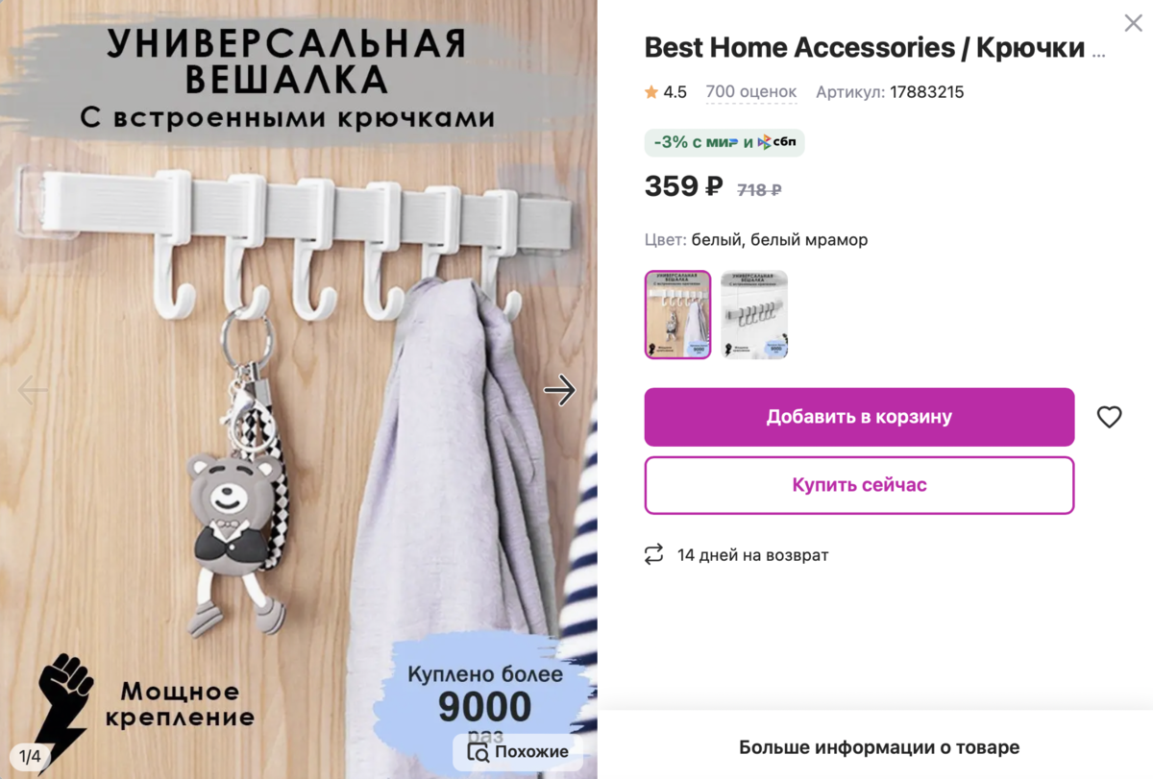Click the SBP payment logo icon
This screenshot has width=1153, height=779.
777,142
